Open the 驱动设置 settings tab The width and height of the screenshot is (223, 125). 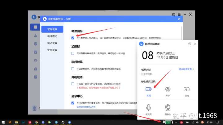(x=52, y=43)
